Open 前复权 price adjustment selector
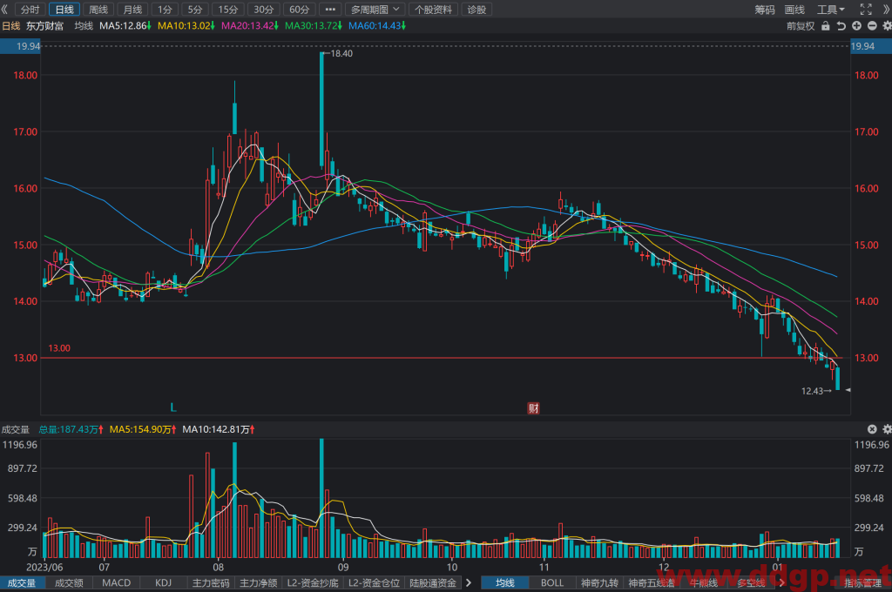The width and height of the screenshot is (892, 592). point(801,26)
